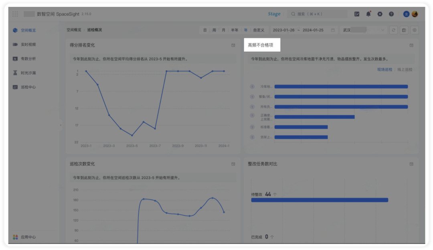Image resolution: width=433 pixels, height=250 pixels.
Task: Click the 应用中心 colored grid icon
Action: coord(15,237)
